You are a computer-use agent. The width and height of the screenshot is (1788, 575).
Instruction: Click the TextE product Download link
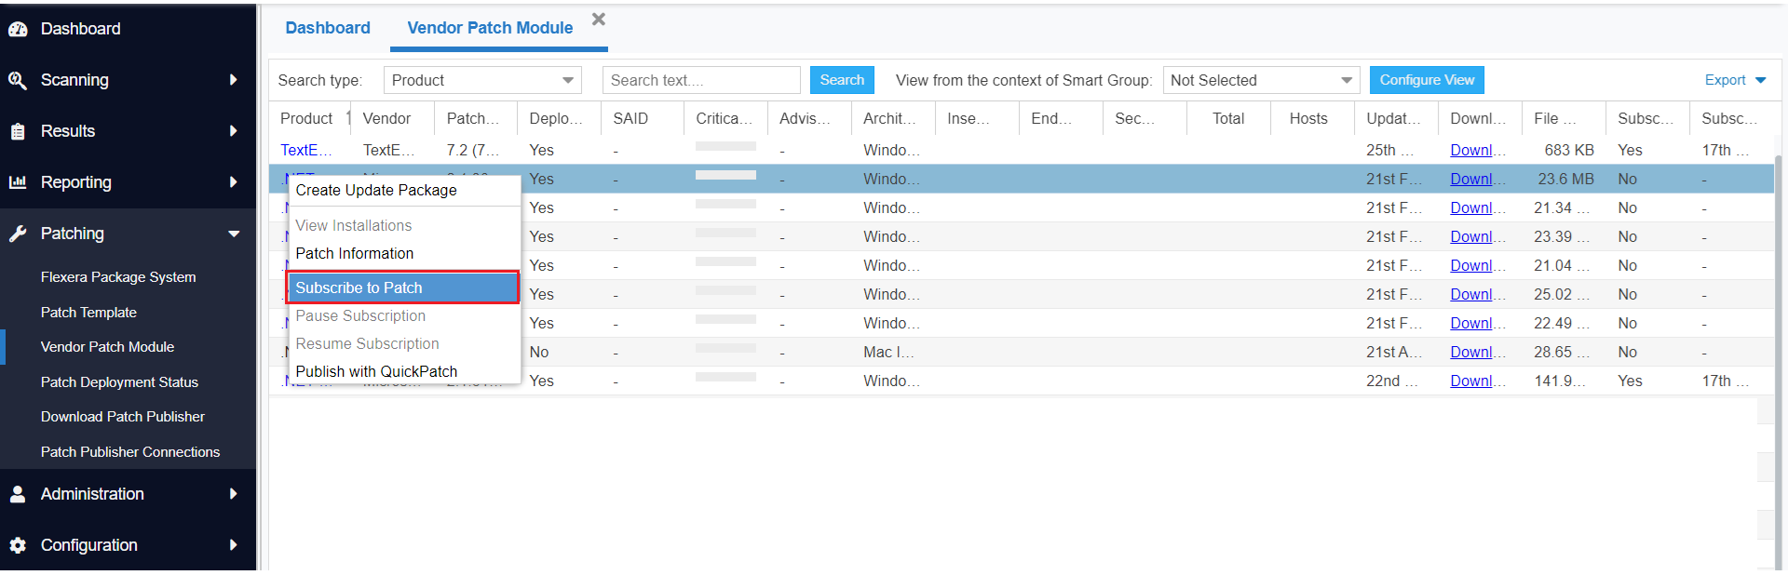pos(1471,150)
